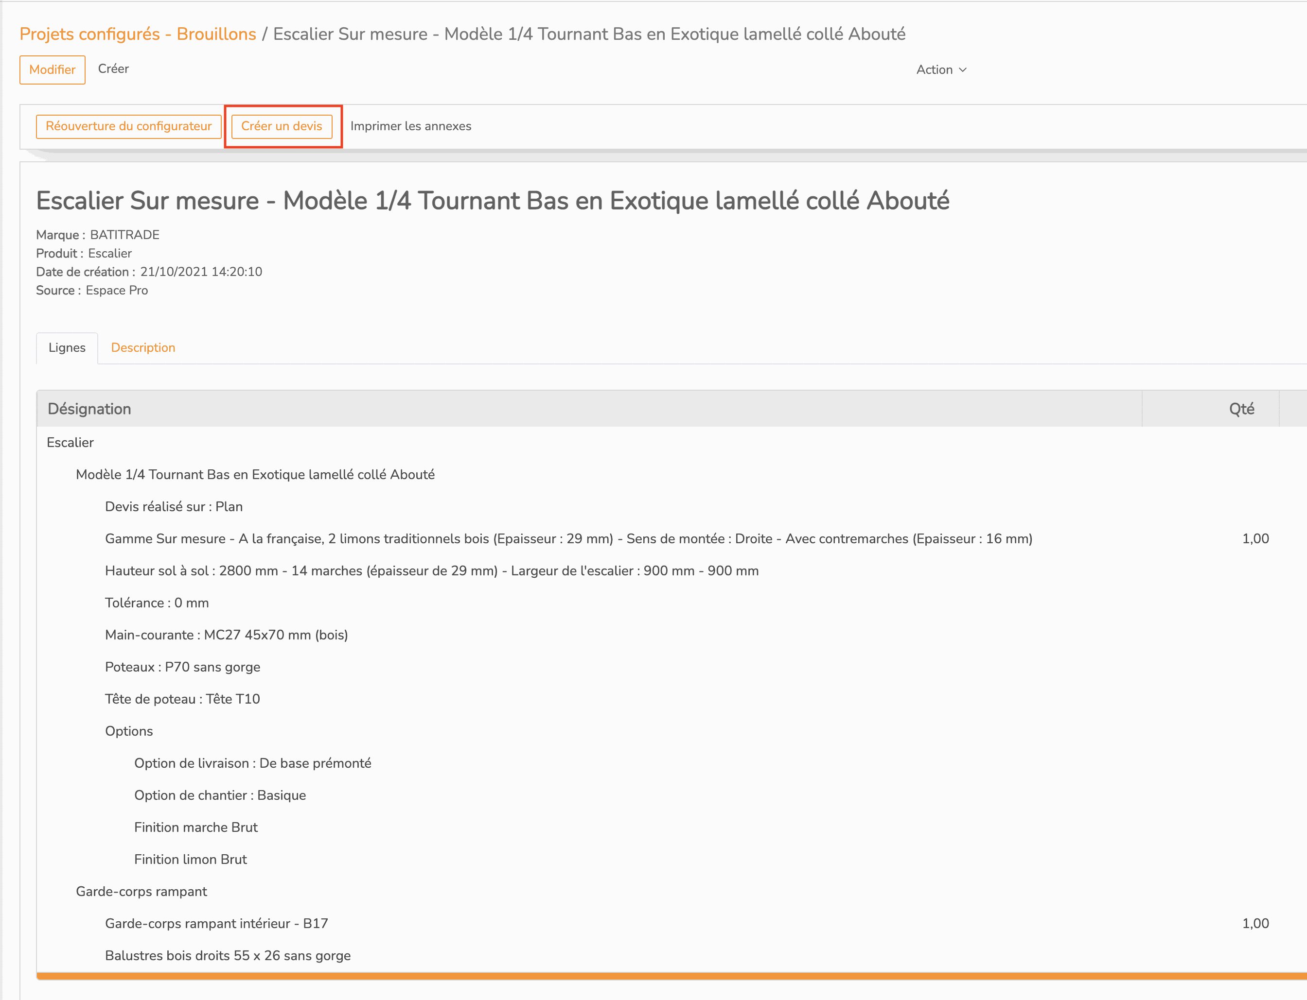Open Projets configurés - Brouillons breadcrumb
Image resolution: width=1307 pixels, height=1000 pixels.
(138, 34)
